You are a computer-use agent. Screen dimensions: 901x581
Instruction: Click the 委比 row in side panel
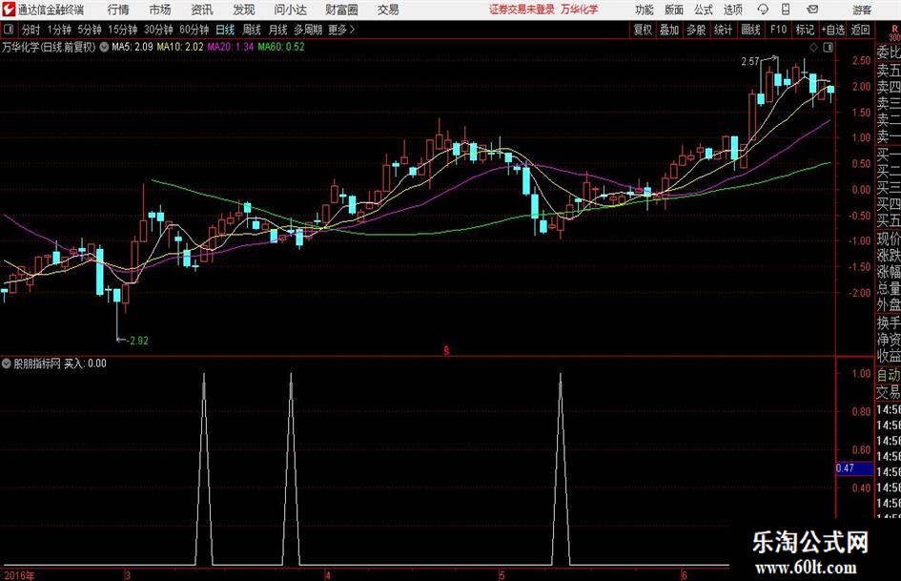889,52
